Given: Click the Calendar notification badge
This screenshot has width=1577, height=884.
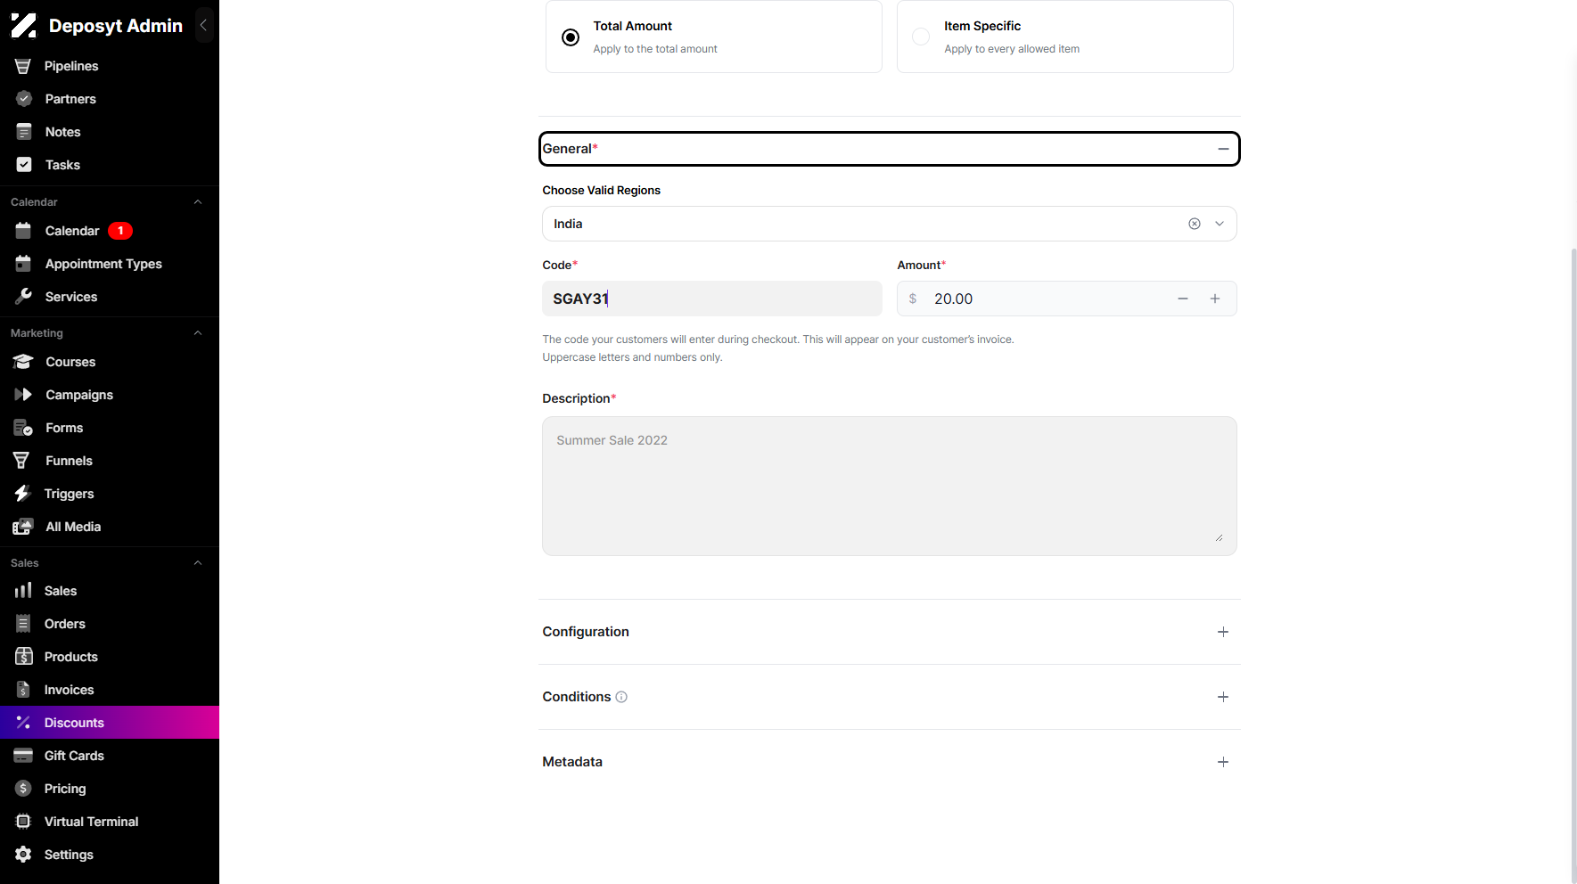Looking at the screenshot, I should [120, 231].
